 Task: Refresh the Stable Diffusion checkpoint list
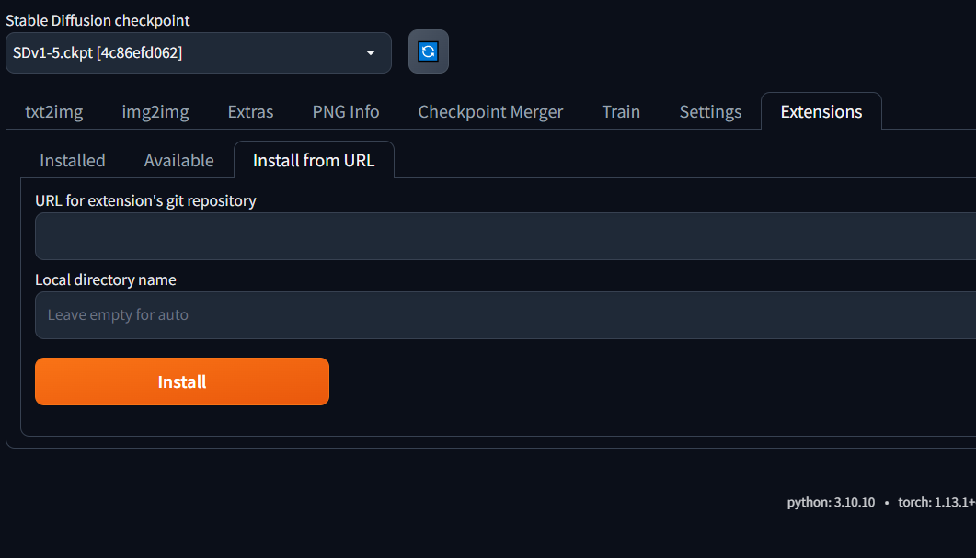point(429,51)
